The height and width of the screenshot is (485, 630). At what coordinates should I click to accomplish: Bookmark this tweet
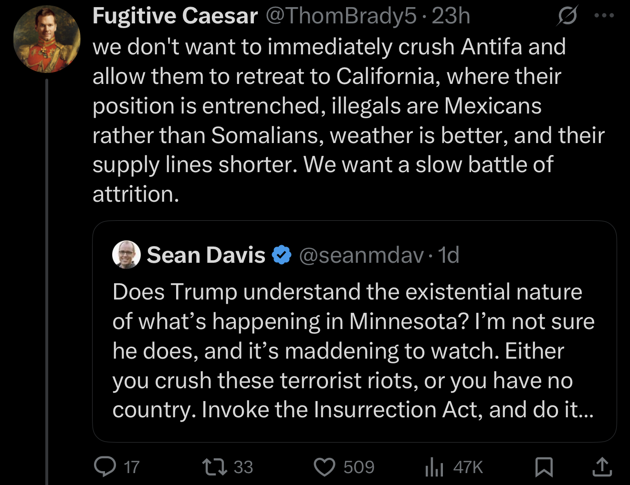point(544,467)
